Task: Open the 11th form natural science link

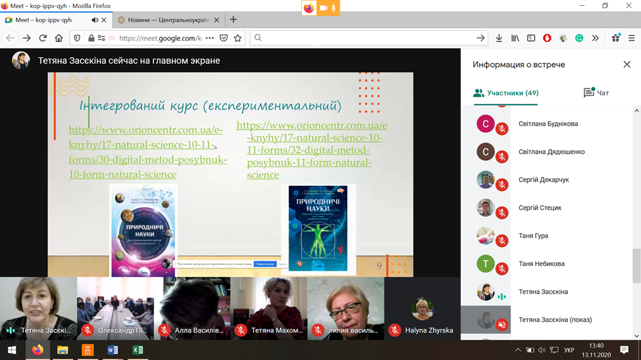Action: [x=312, y=150]
